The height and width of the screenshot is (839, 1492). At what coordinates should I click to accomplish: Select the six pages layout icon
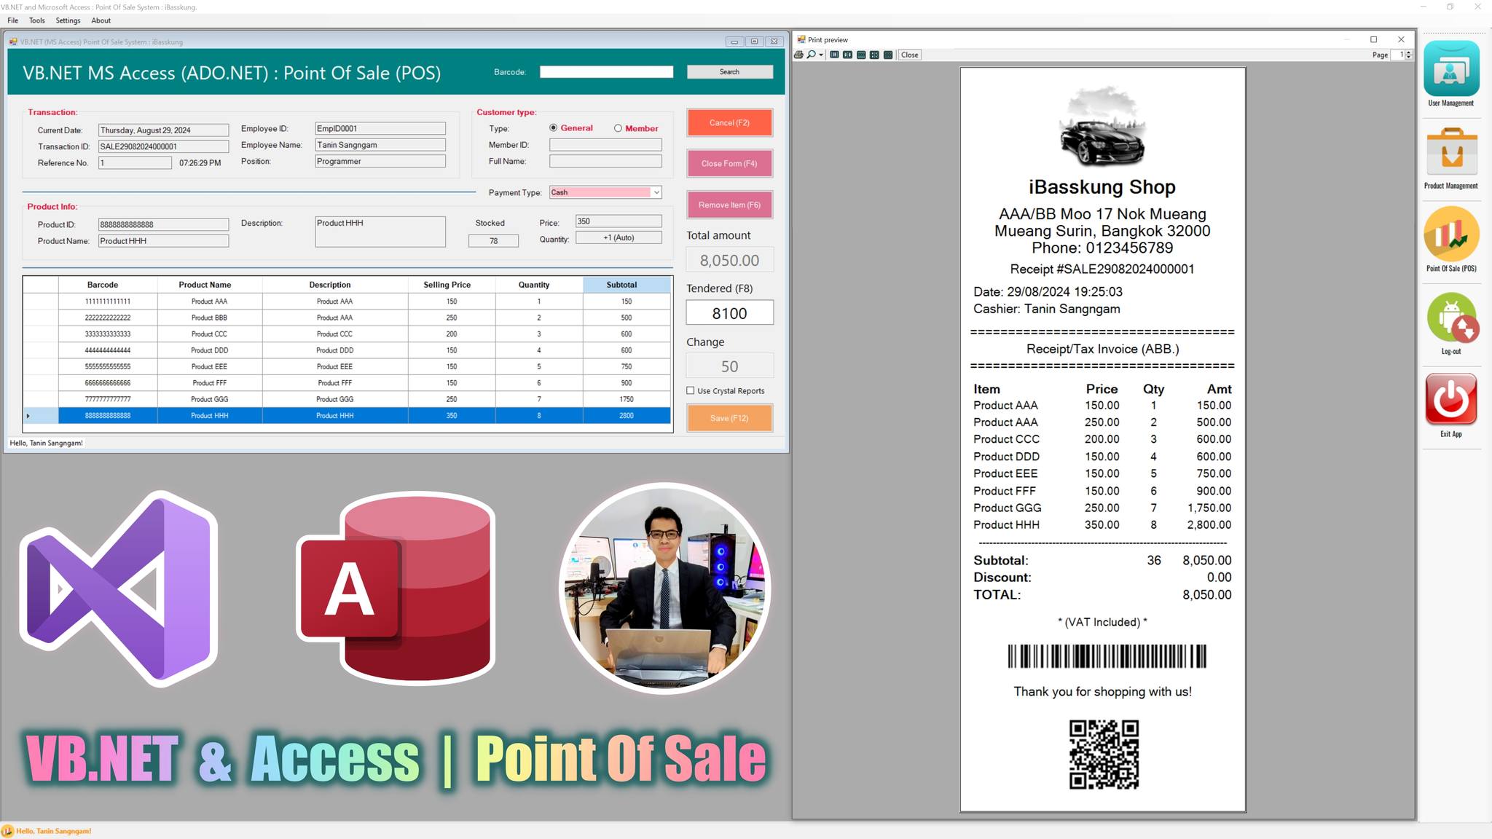tap(888, 55)
